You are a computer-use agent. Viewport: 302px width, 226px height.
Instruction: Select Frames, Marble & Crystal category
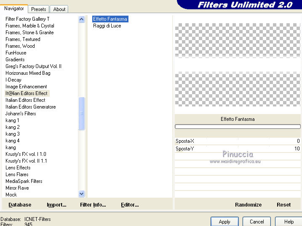tap(29, 26)
